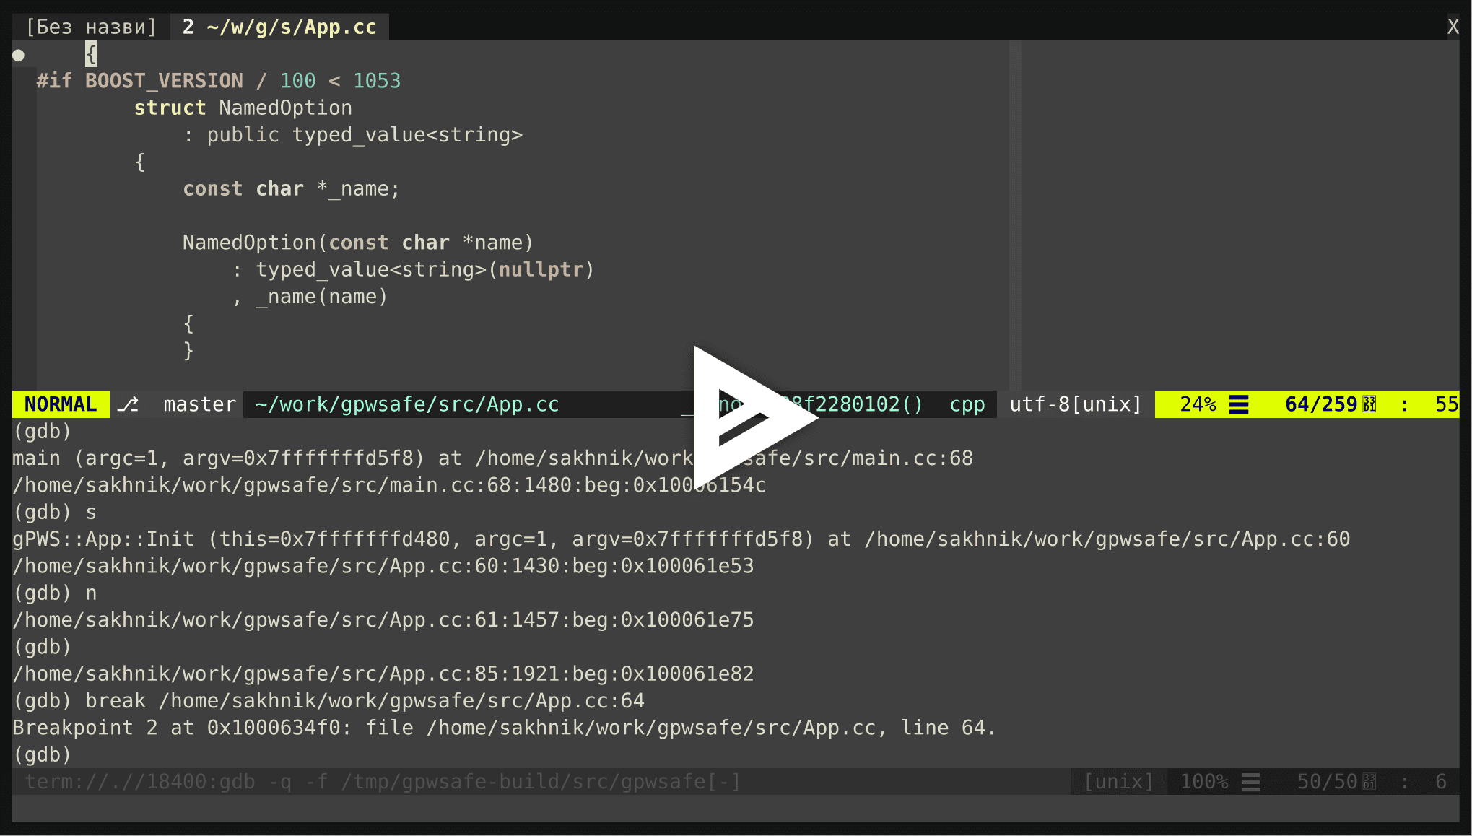The width and height of the screenshot is (1472, 836).
Task: Click the struct NamedOption declaration
Action: click(243, 108)
